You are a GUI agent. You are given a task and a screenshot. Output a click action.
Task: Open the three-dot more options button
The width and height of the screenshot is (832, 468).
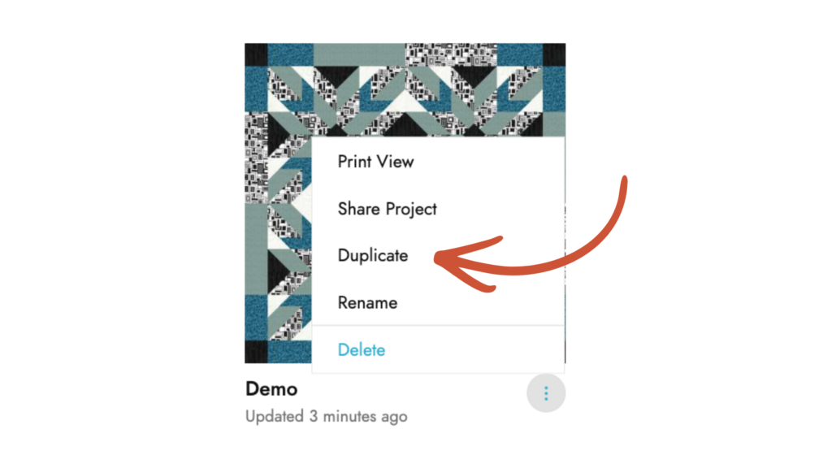point(546,394)
